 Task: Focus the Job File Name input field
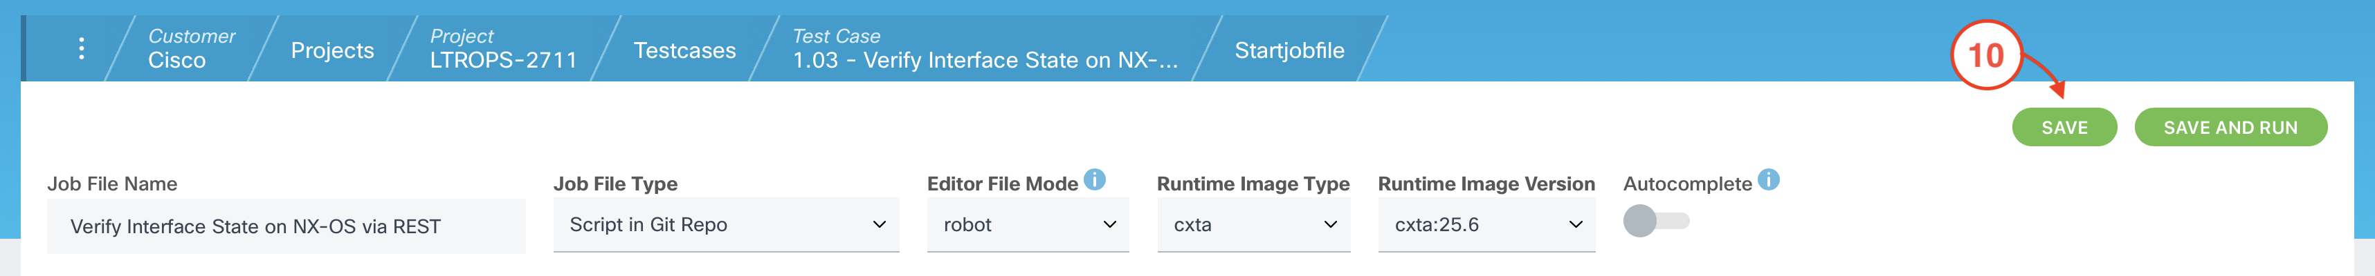tap(286, 226)
